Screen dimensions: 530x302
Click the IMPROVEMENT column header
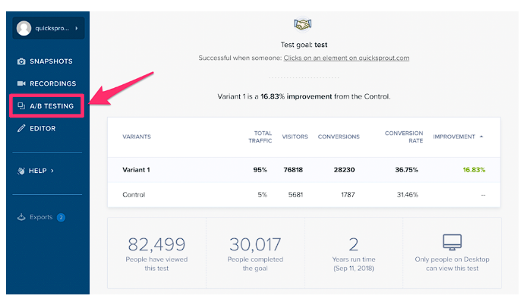pos(454,137)
